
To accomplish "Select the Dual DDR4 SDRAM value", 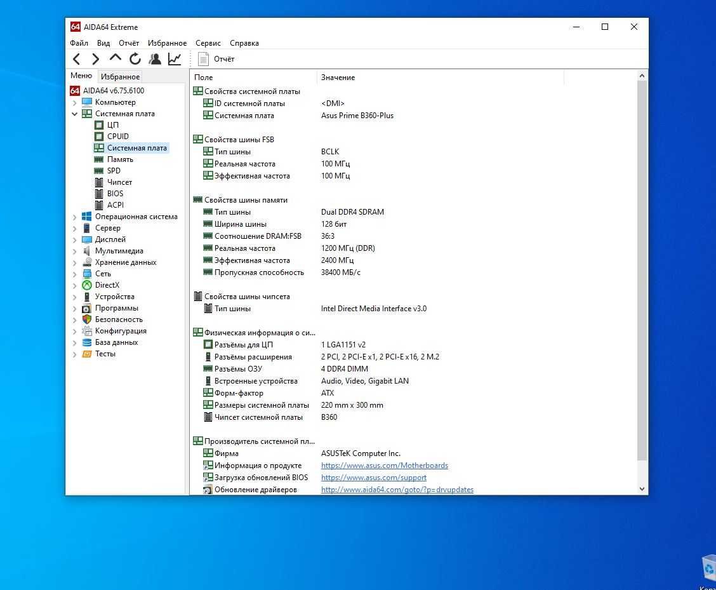I will (x=352, y=212).
